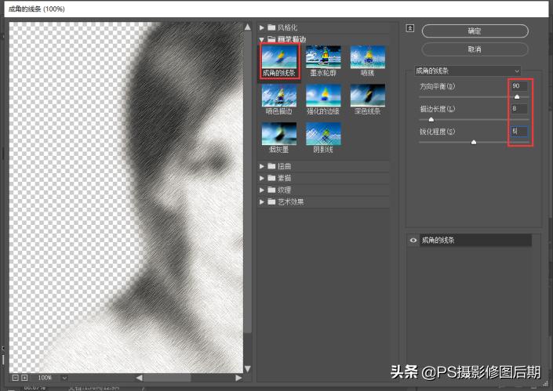Collapse the 画笔描边 filter folder
The width and height of the screenshot is (553, 391).
(262, 39)
